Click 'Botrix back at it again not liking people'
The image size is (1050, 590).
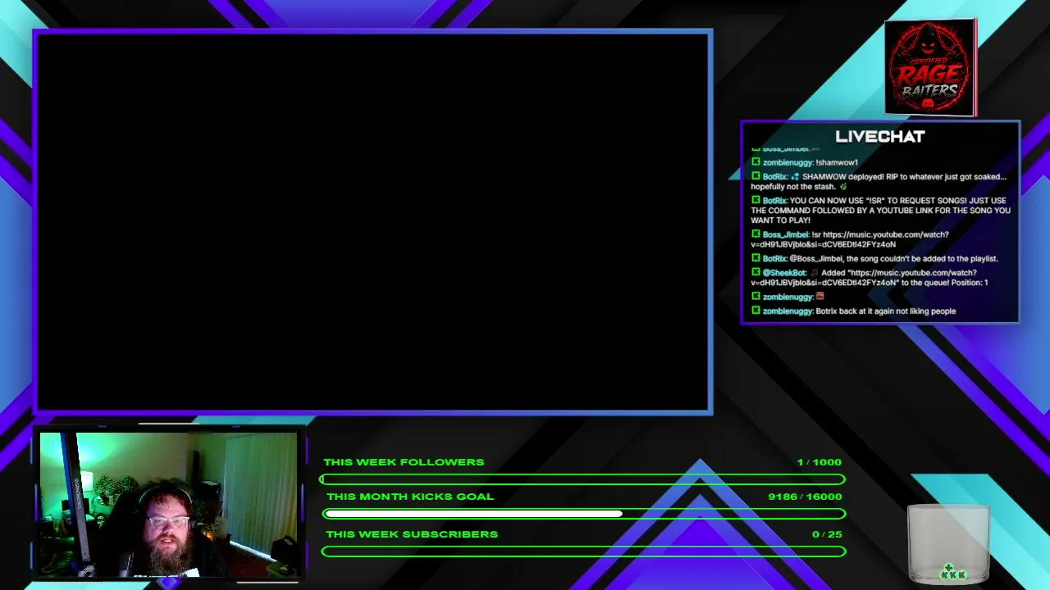[x=886, y=311]
